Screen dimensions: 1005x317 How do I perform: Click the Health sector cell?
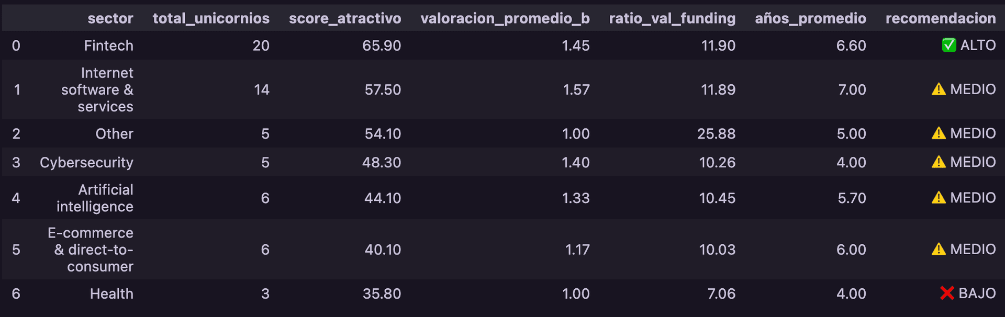[111, 293]
